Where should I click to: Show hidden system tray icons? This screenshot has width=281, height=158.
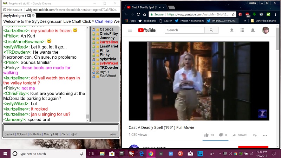pyautogui.click(x=220, y=153)
